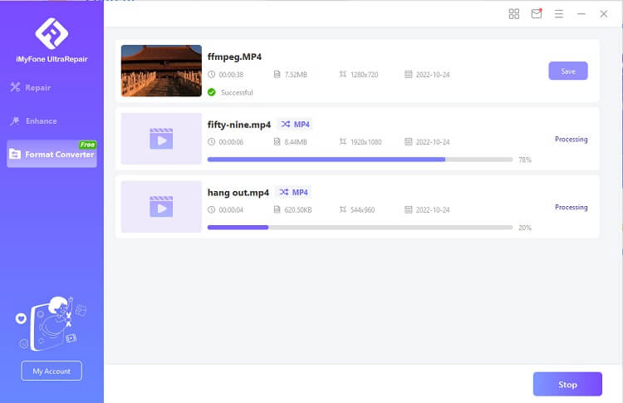Select the Format Converter tab
Image resolution: width=623 pixels, height=403 pixels.
52,154
